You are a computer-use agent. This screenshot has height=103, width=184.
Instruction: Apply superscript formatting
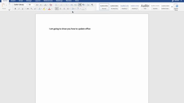(35, 9)
